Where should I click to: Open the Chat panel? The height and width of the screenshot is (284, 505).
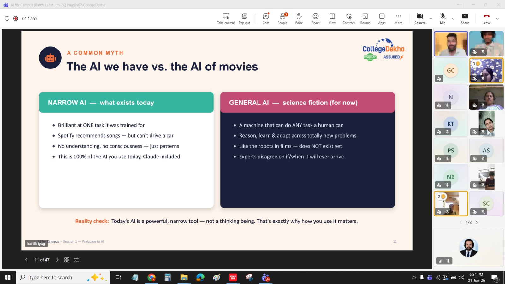coord(266,19)
